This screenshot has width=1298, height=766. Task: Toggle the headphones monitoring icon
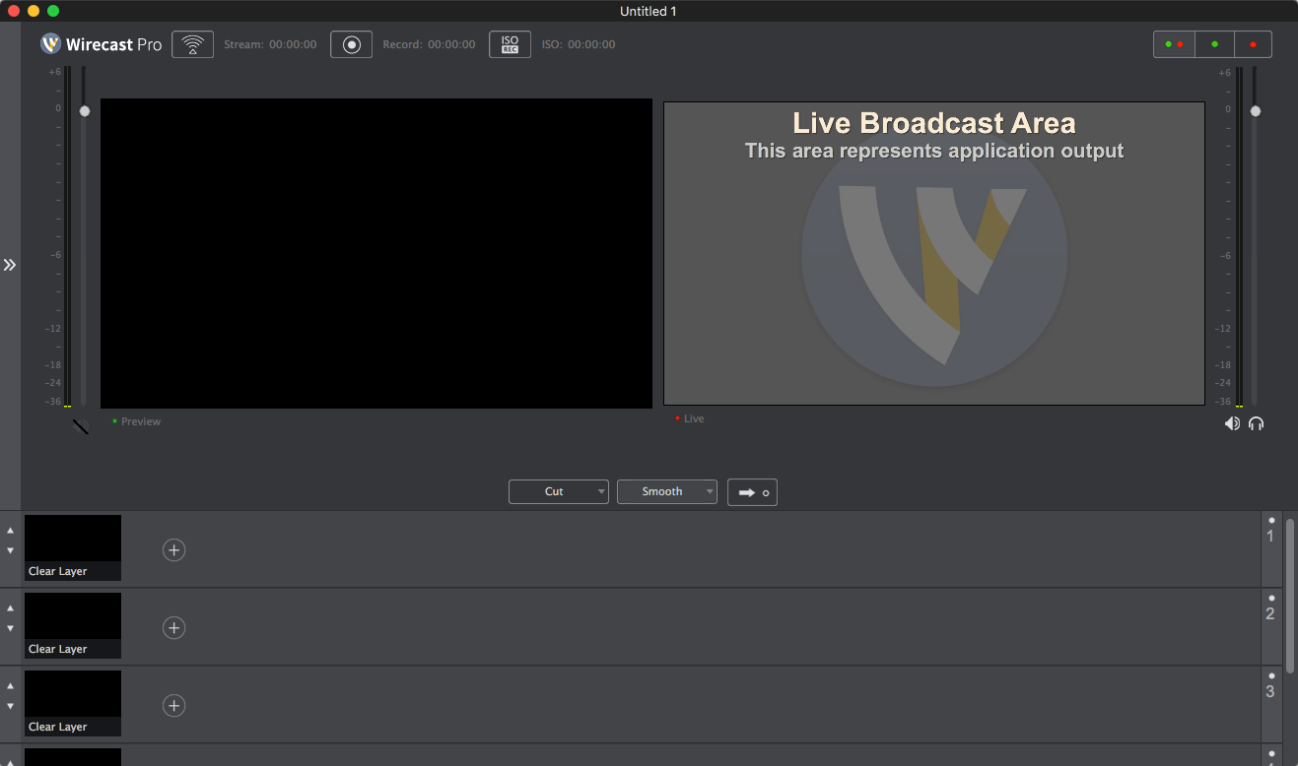pos(1256,423)
